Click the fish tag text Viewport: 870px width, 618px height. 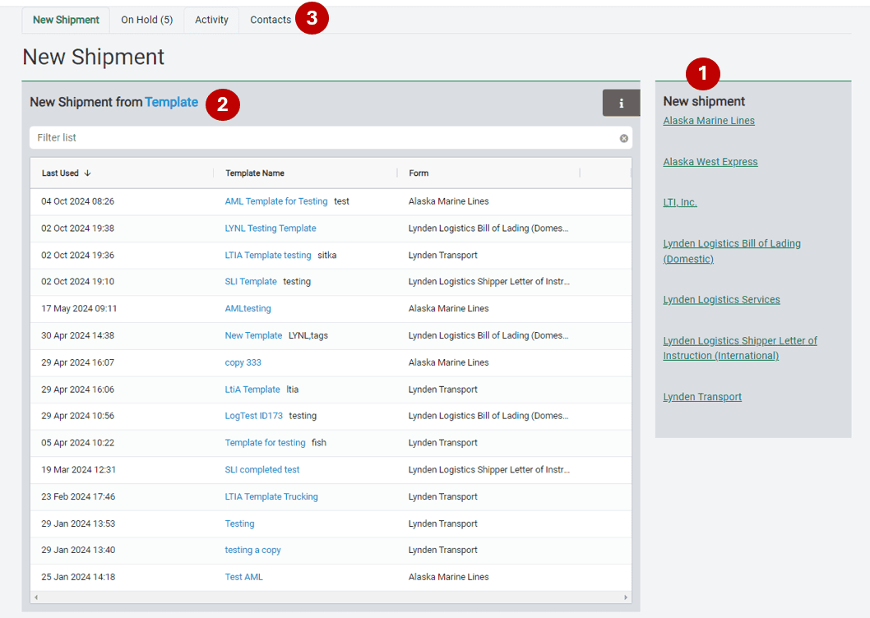tap(319, 443)
